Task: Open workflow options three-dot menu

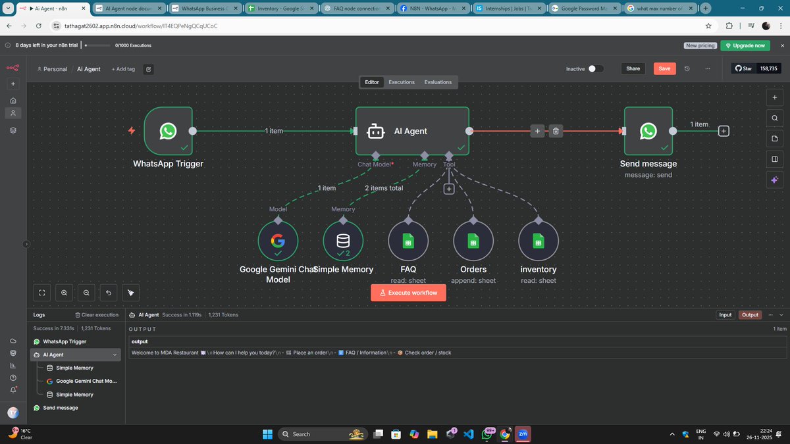Action: [708, 68]
